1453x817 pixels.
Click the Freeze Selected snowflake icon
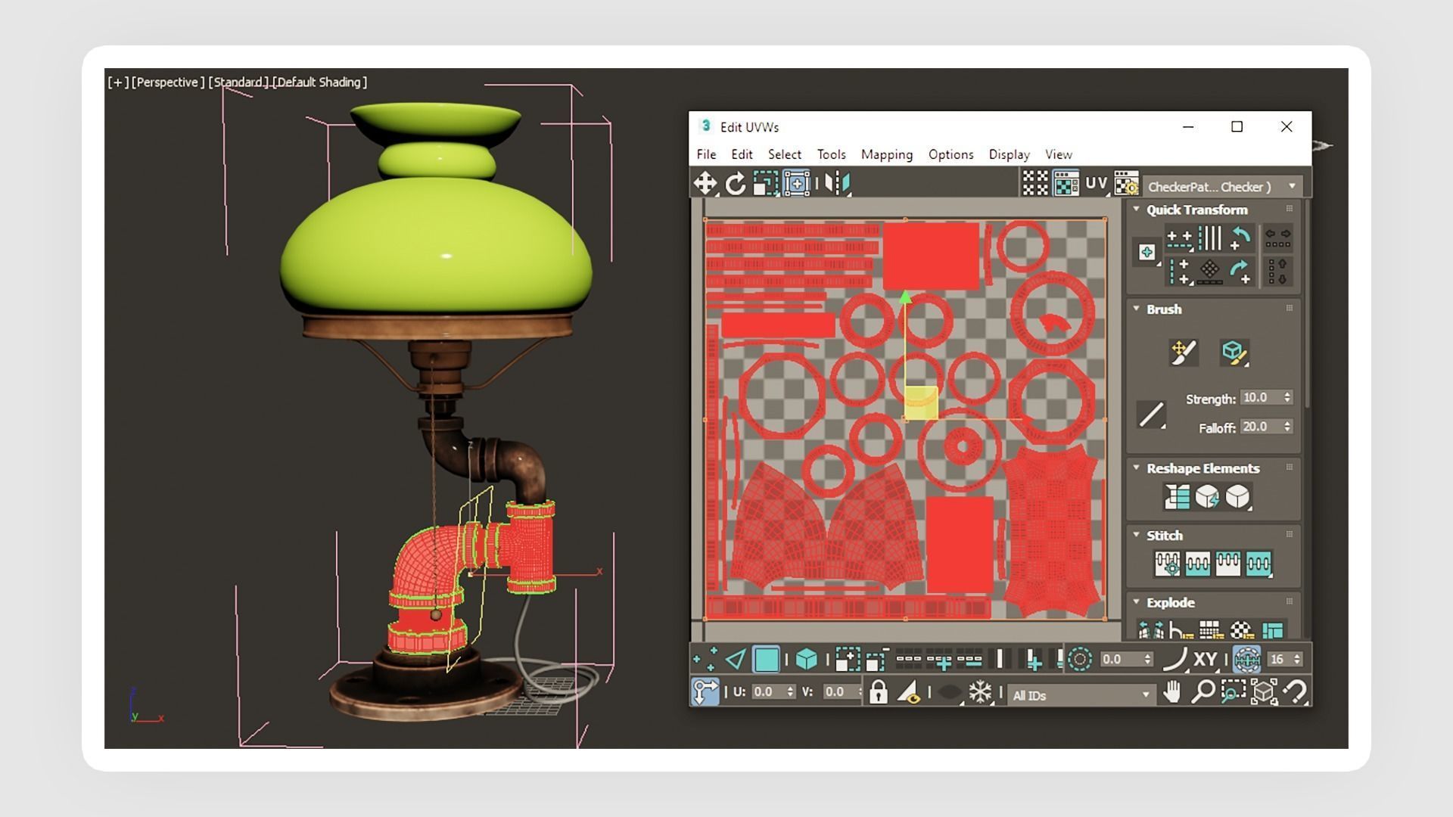tap(981, 692)
